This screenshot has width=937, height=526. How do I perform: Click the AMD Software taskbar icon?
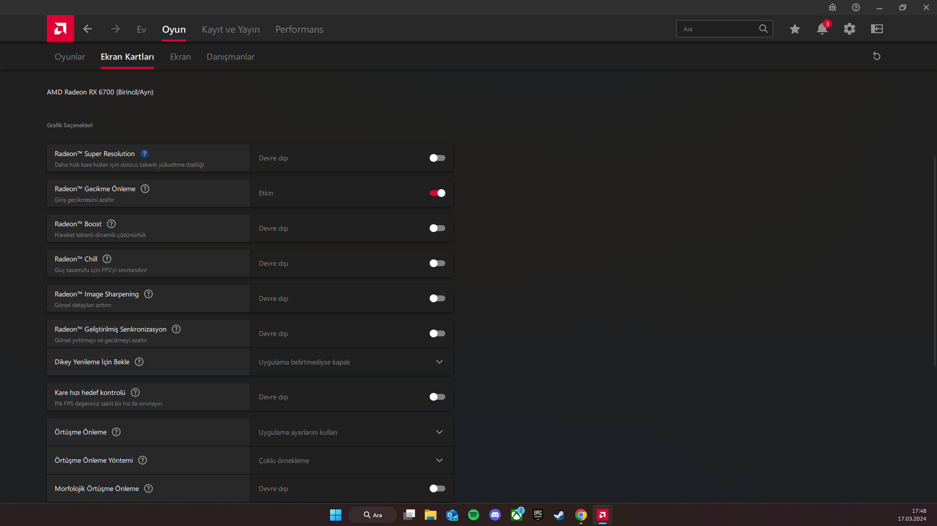603,515
